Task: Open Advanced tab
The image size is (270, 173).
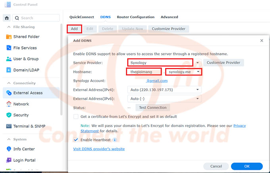Action: point(170,17)
